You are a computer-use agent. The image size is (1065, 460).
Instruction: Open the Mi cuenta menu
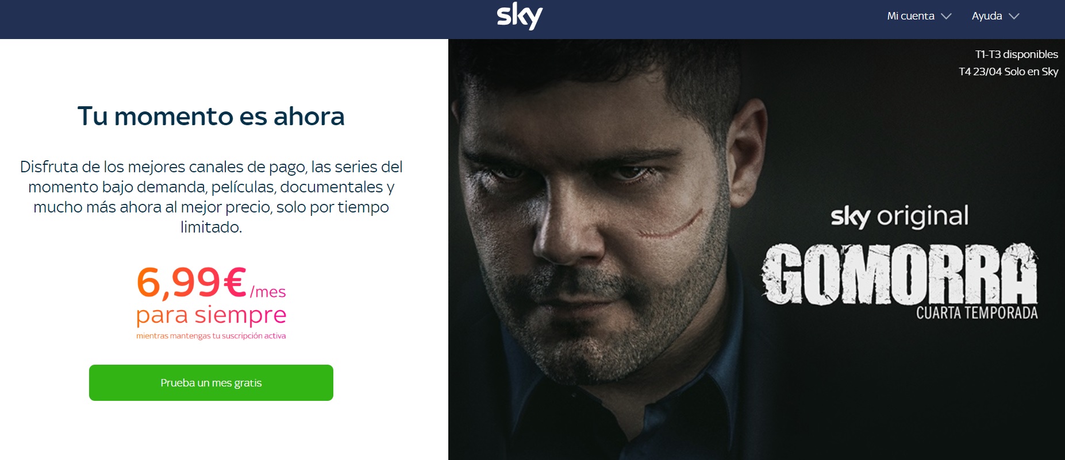click(x=919, y=16)
